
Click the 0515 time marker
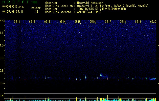(x=78, y=22)
